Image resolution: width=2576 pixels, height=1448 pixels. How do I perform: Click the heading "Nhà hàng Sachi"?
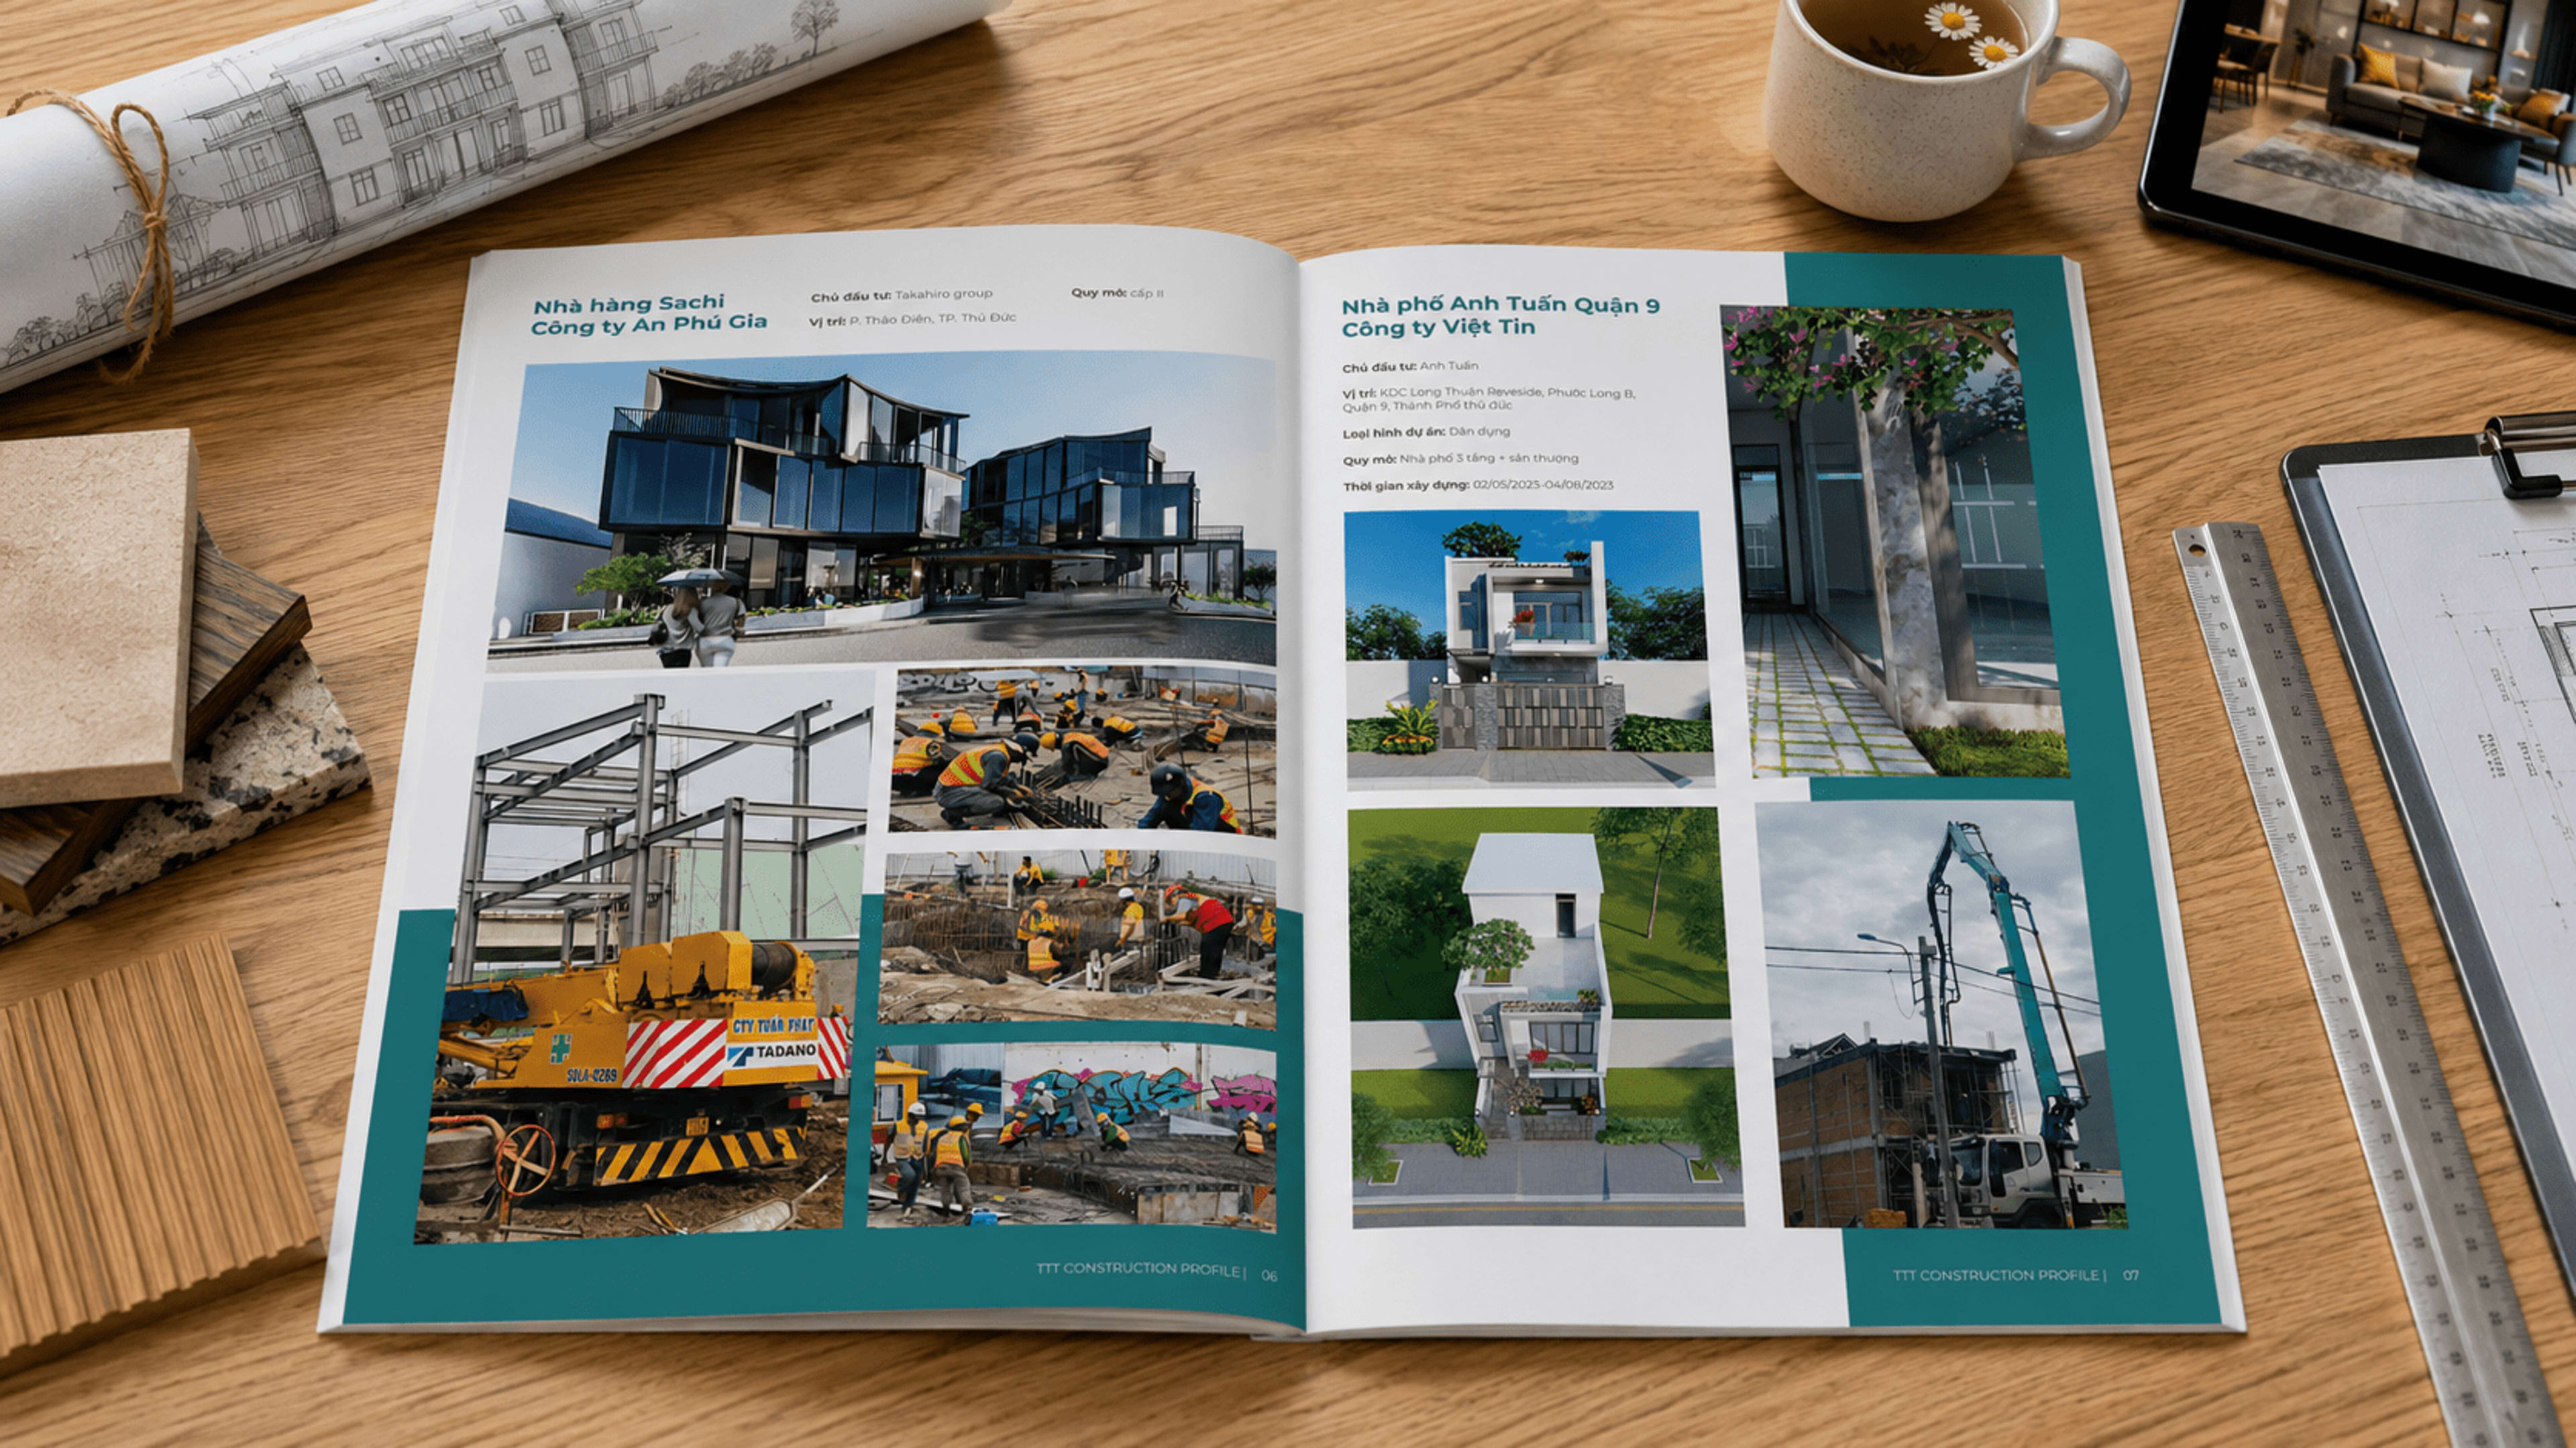(628, 303)
